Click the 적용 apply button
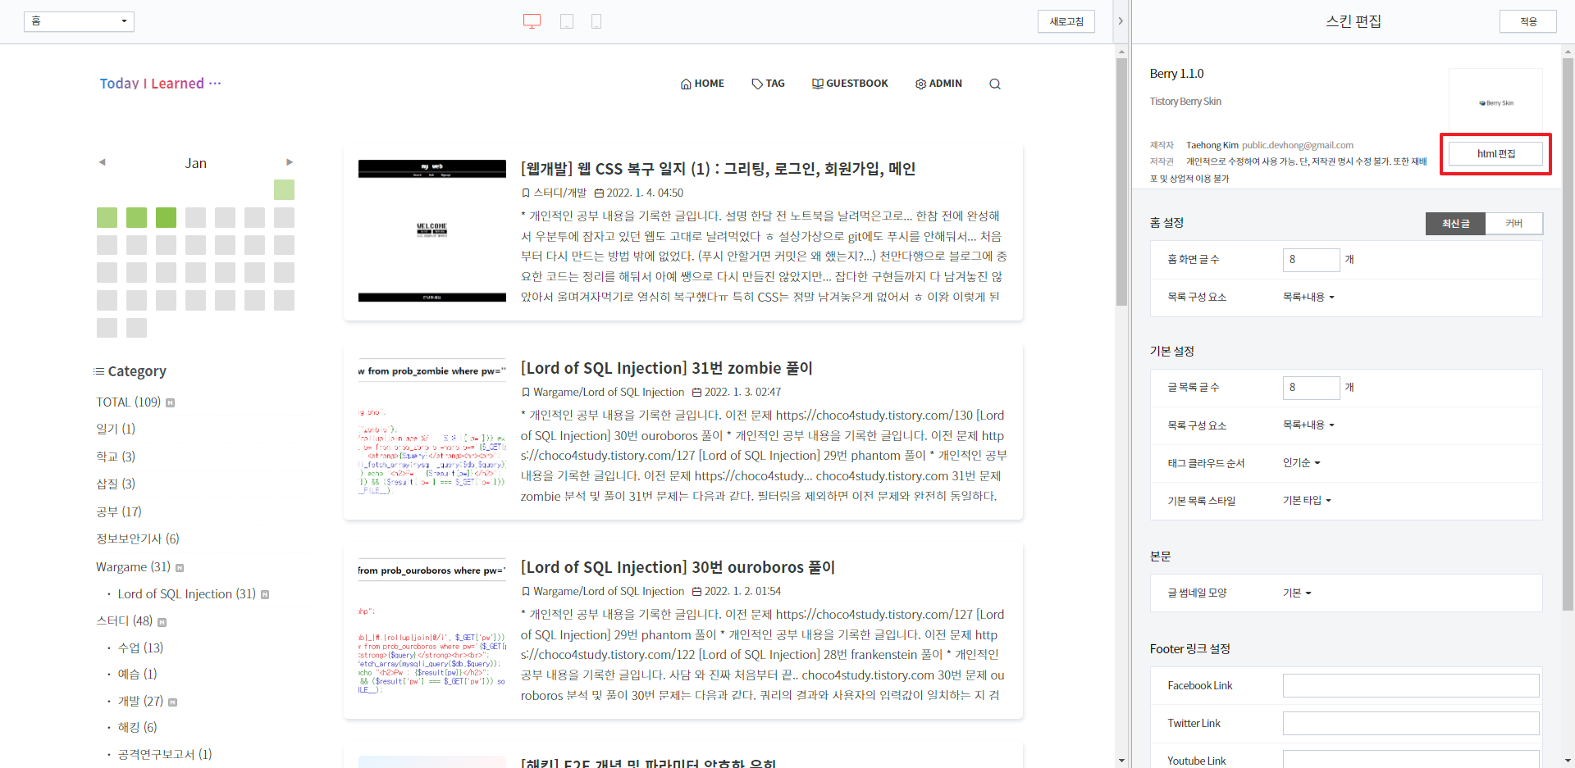This screenshot has width=1575, height=768. point(1527,21)
